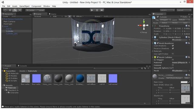The width and height of the screenshot is (194, 109).
Task: Toggle Convex checkbox
Action: click(x=173, y=65)
